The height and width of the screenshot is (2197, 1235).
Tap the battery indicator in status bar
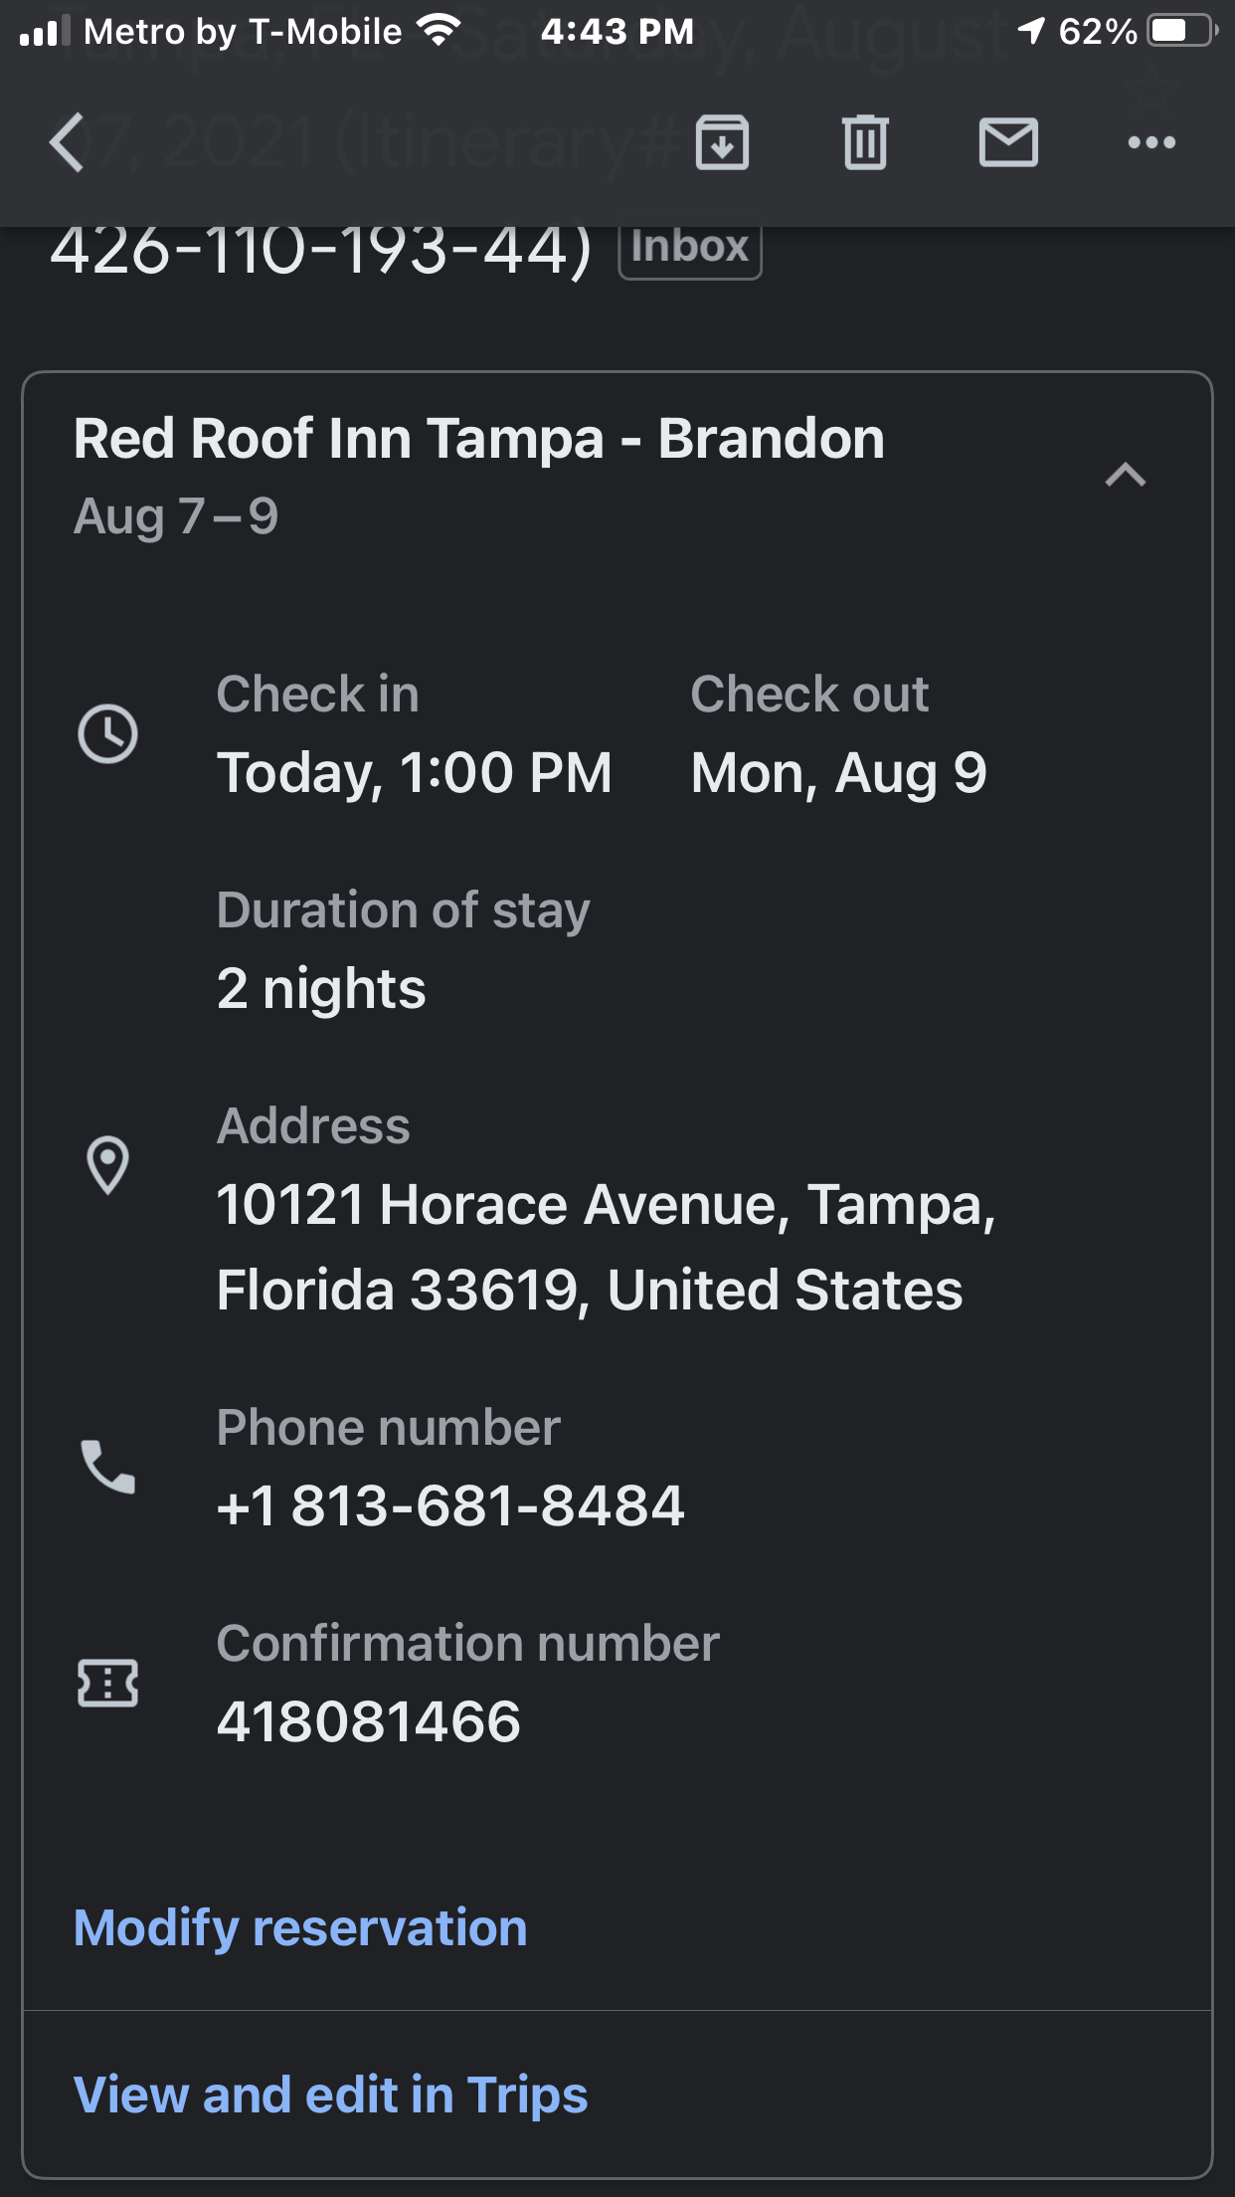click(x=1181, y=32)
